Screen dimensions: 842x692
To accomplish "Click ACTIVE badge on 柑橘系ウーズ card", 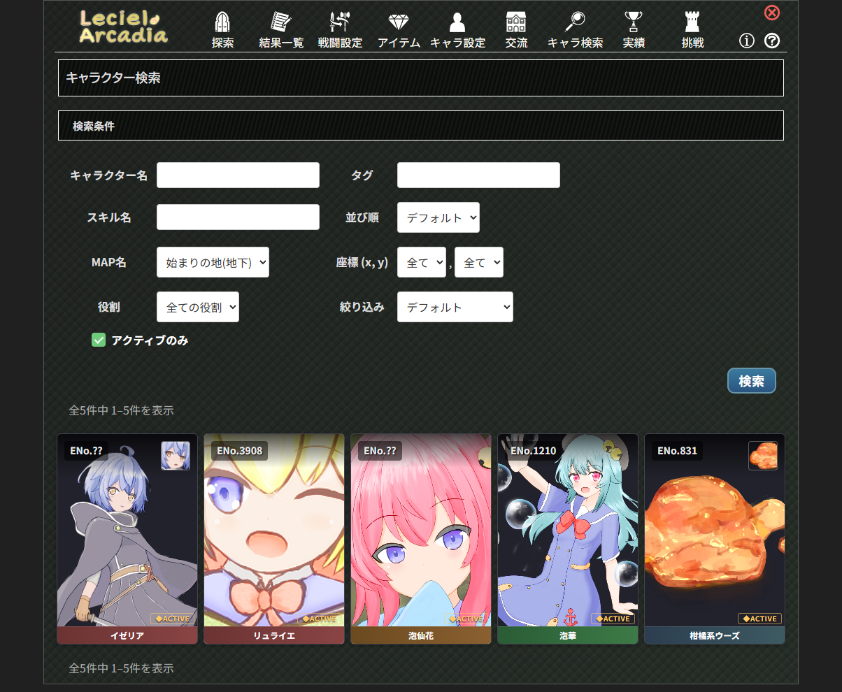I will (x=759, y=619).
